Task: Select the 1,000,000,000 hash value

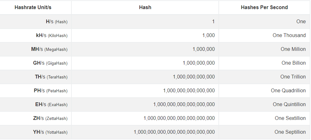Action: pos(199,63)
